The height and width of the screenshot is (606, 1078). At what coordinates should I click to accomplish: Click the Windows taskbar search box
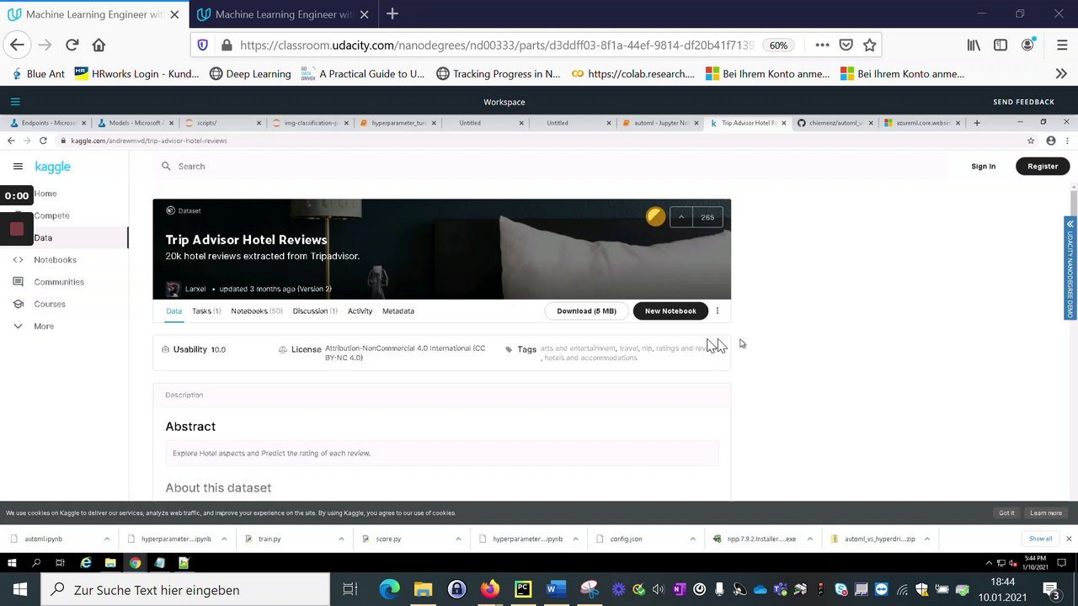185,590
